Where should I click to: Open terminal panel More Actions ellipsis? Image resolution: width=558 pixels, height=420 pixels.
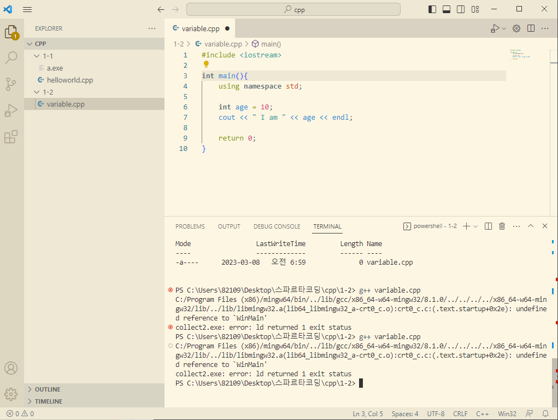516,226
